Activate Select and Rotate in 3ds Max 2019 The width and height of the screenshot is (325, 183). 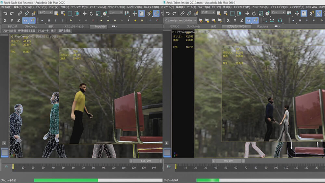[254, 14]
